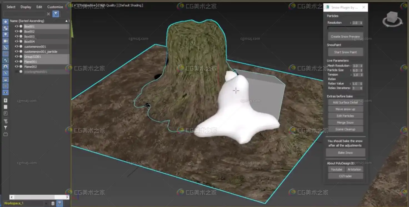Open the Select menu in scene explorer
409x207 pixels.
[11, 7]
